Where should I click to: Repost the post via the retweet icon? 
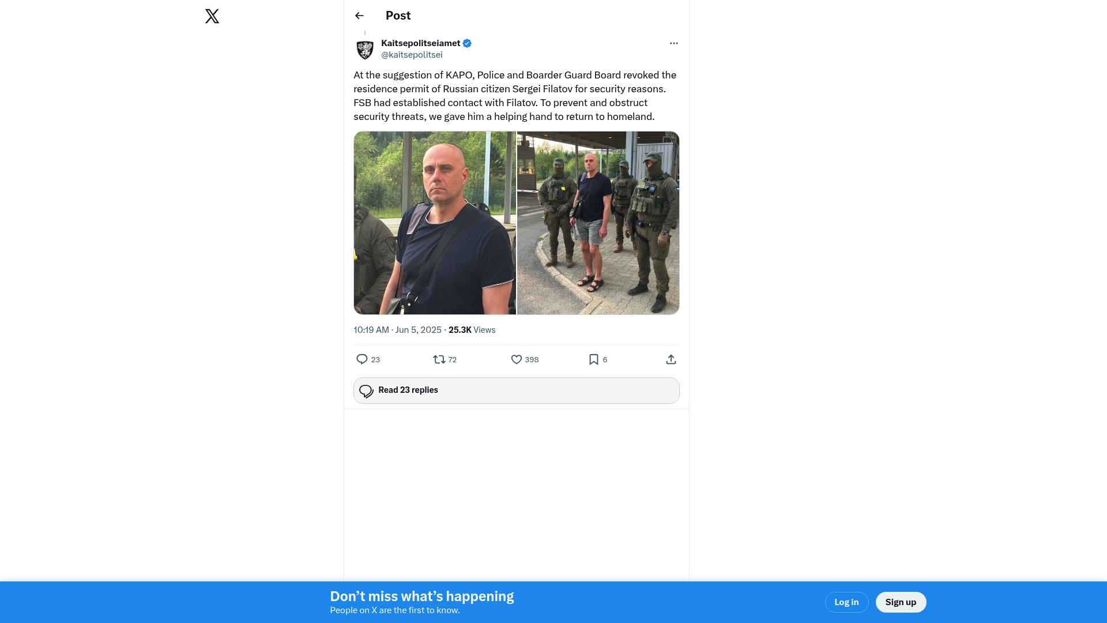coord(439,359)
